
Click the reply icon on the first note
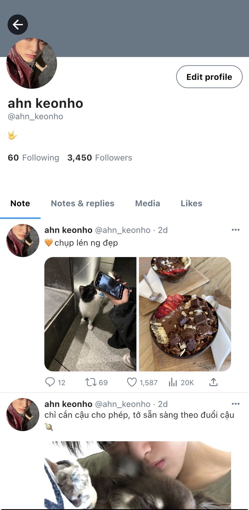pyautogui.click(x=50, y=382)
